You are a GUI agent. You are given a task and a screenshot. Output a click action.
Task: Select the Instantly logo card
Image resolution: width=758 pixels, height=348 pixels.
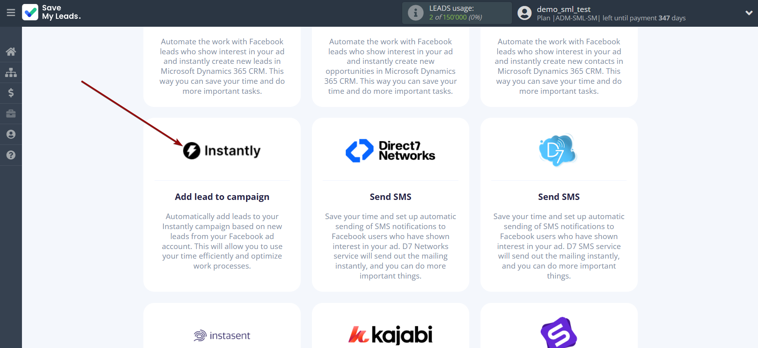(222, 151)
